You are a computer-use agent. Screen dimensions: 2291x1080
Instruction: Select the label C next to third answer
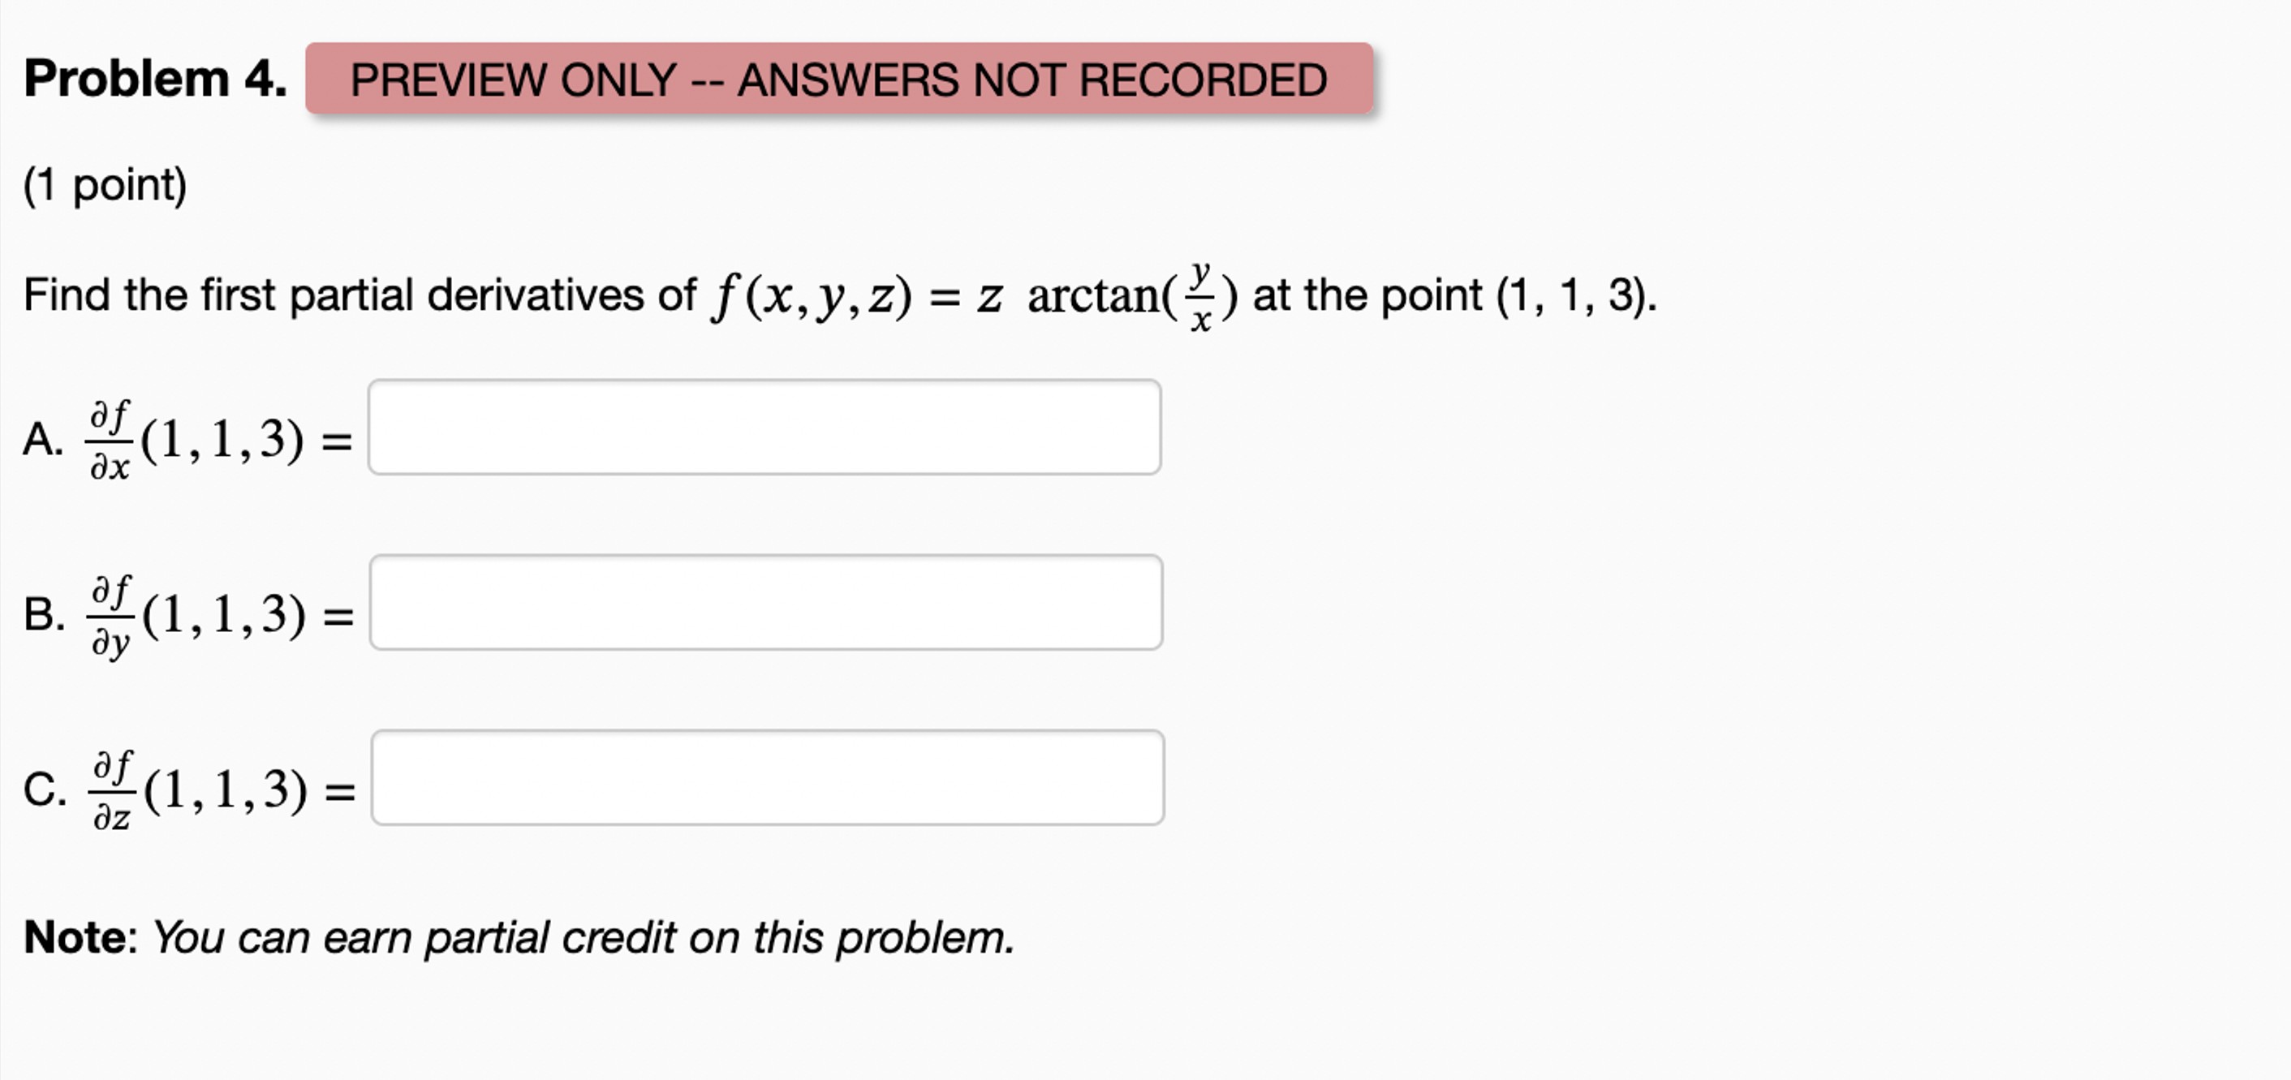point(43,790)
